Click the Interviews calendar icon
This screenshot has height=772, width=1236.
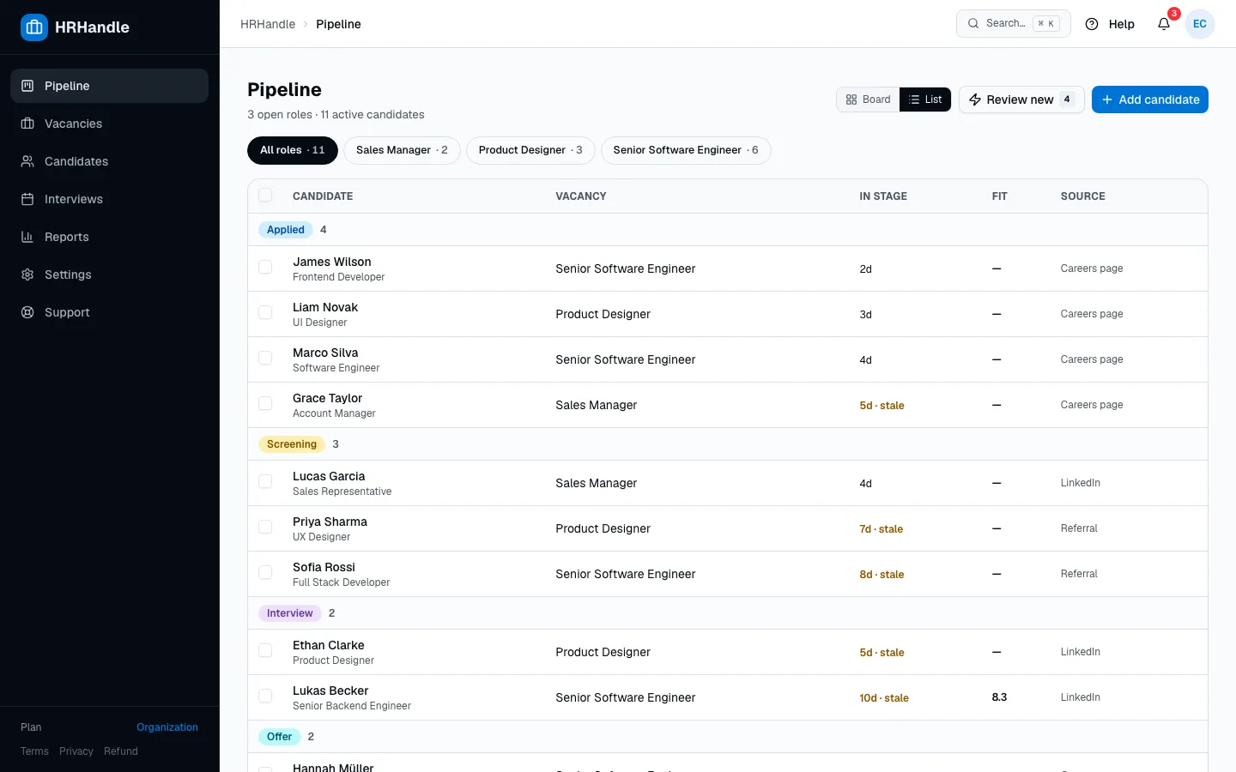pos(27,199)
